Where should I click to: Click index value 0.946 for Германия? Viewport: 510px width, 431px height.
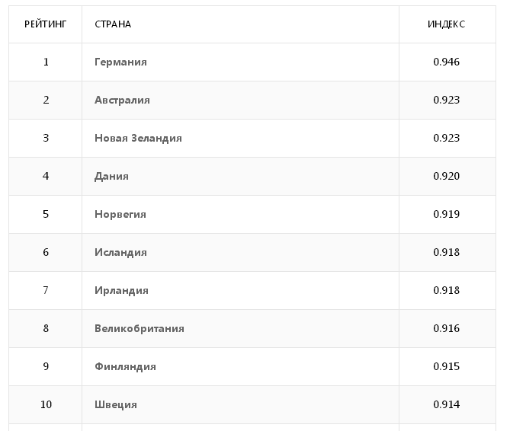tap(446, 62)
